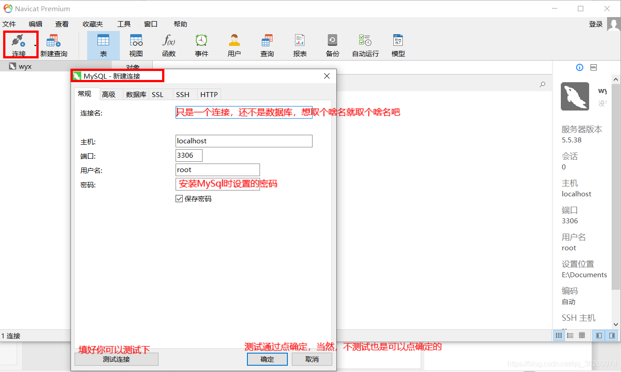The width and height of the screenshot is (621, 372).
Task: Click the 测试连接 button
Action: [116, 359]
